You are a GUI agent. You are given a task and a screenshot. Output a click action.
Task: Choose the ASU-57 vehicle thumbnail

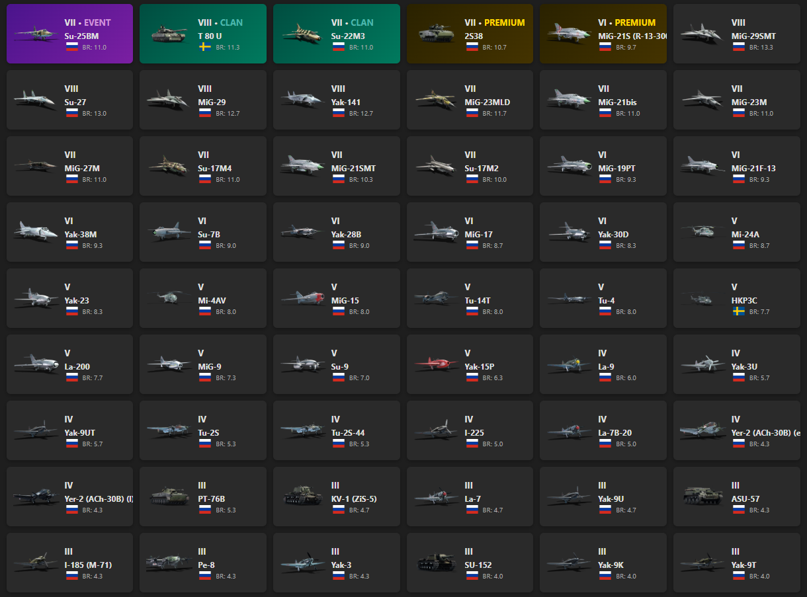coord(701,497)
